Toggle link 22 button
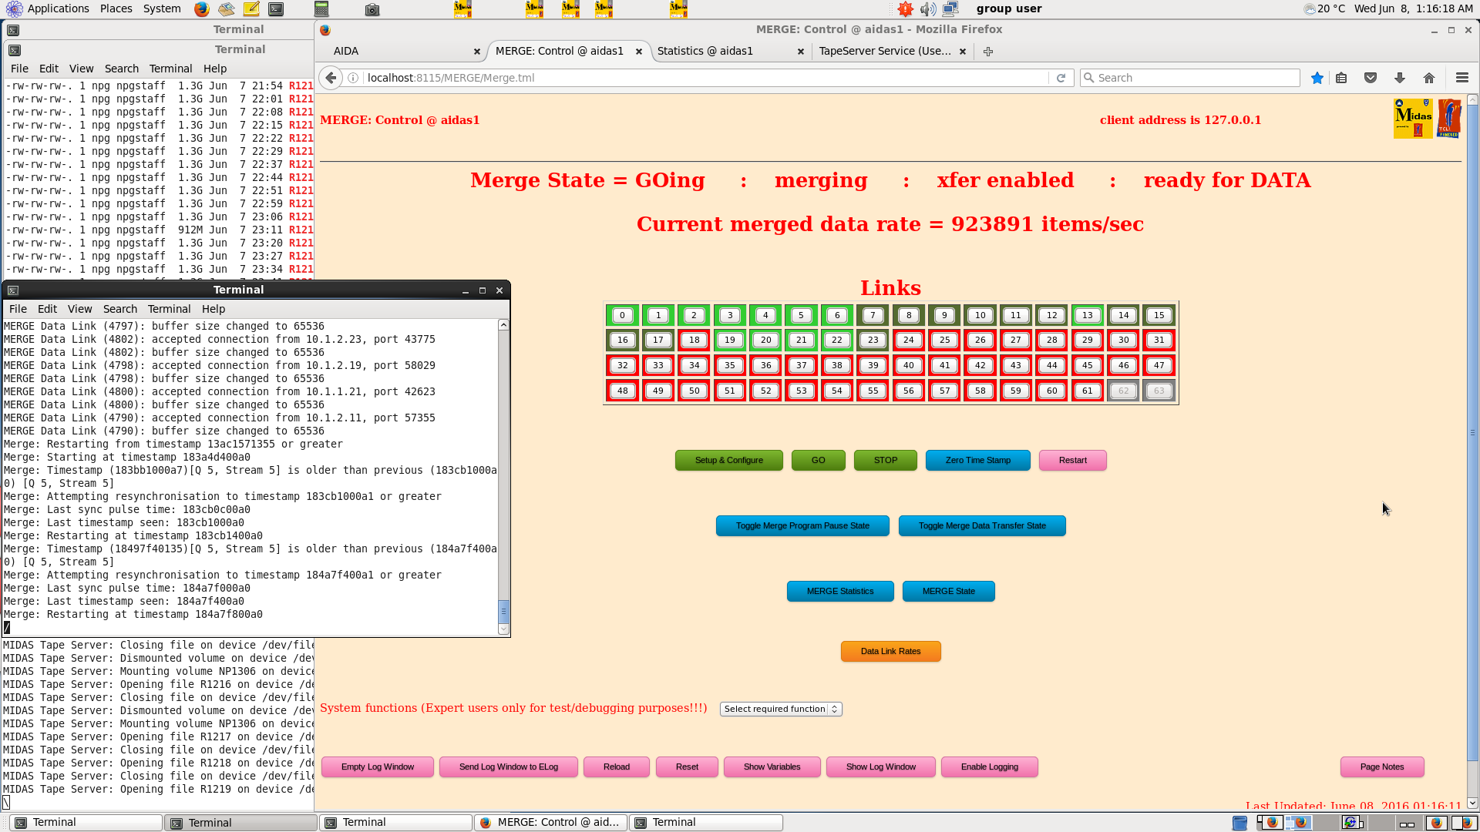The height and width of the screenshot is (832, 1480). click(837, 340)
